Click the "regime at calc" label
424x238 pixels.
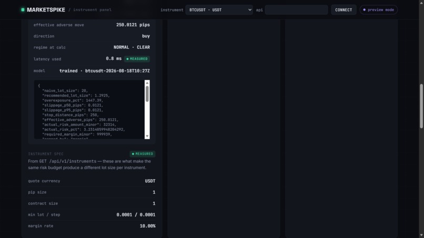(49, 47)
